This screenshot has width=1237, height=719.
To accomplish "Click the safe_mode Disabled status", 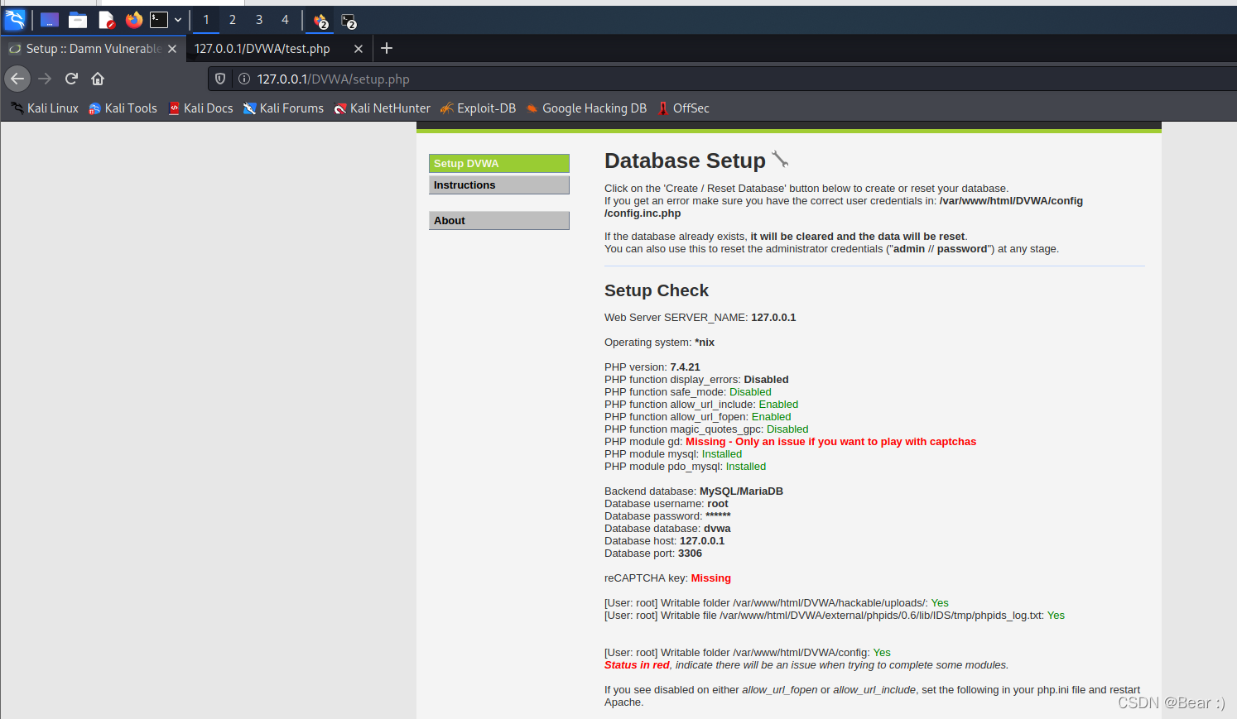I will click(750, 392).
